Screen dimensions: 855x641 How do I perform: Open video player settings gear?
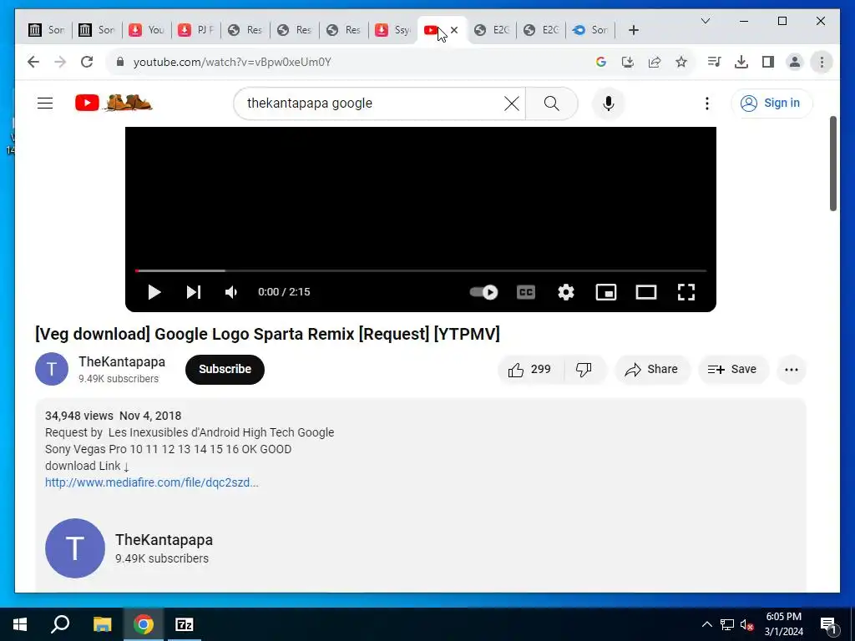pos(566,292)
